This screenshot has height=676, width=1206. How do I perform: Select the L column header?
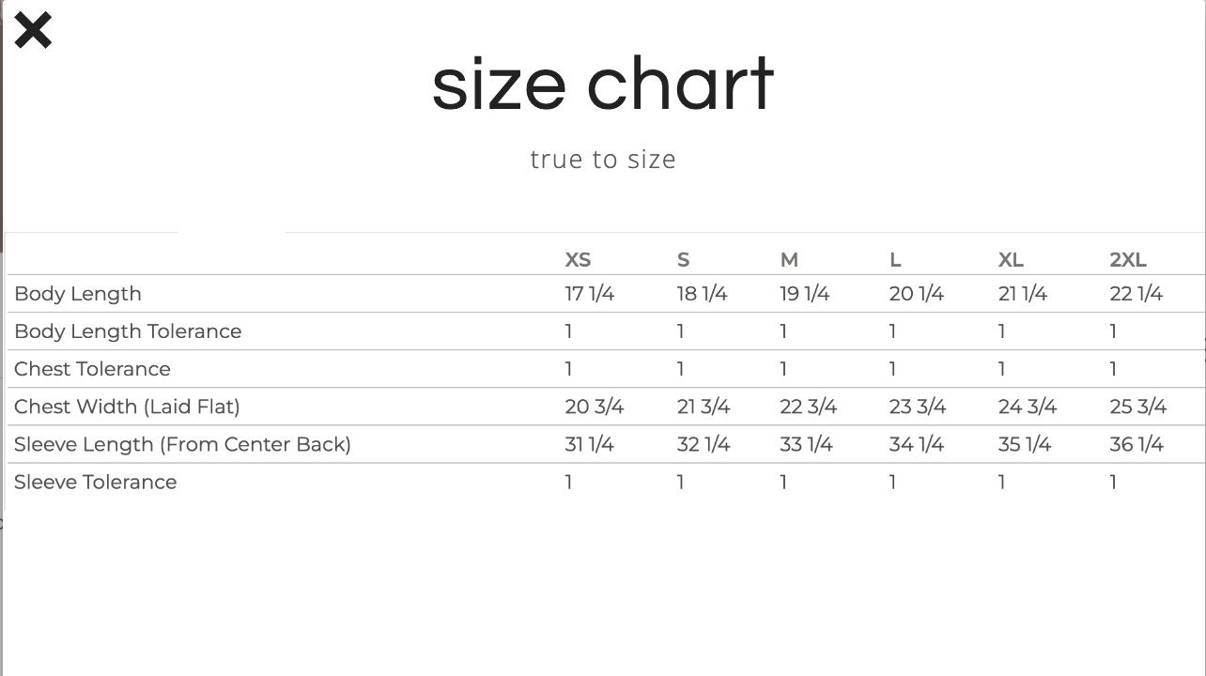(x=895, y=260)
